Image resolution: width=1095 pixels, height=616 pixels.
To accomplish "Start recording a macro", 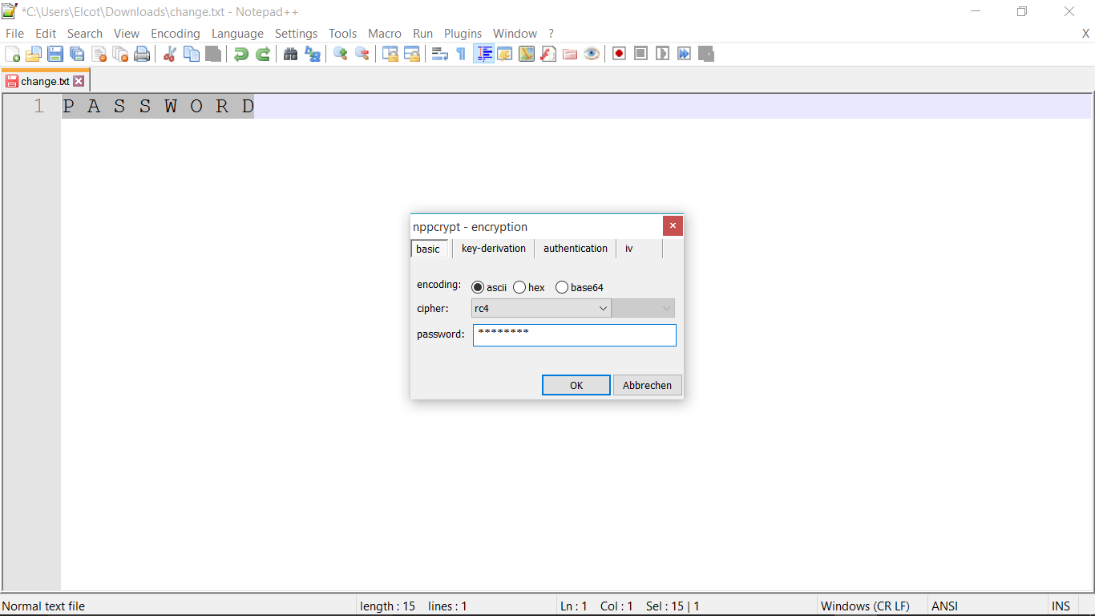I will [x=617, y=53].
